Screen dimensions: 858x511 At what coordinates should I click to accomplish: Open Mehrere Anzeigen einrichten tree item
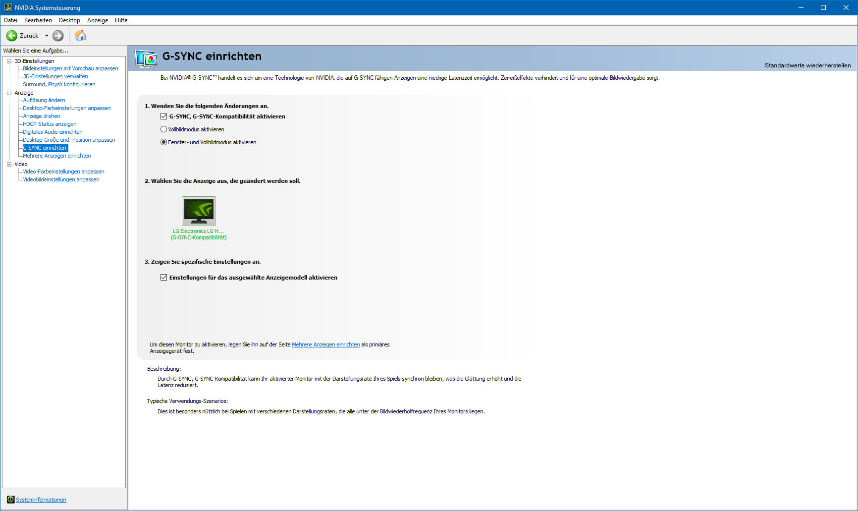click(x=57, y=156)
